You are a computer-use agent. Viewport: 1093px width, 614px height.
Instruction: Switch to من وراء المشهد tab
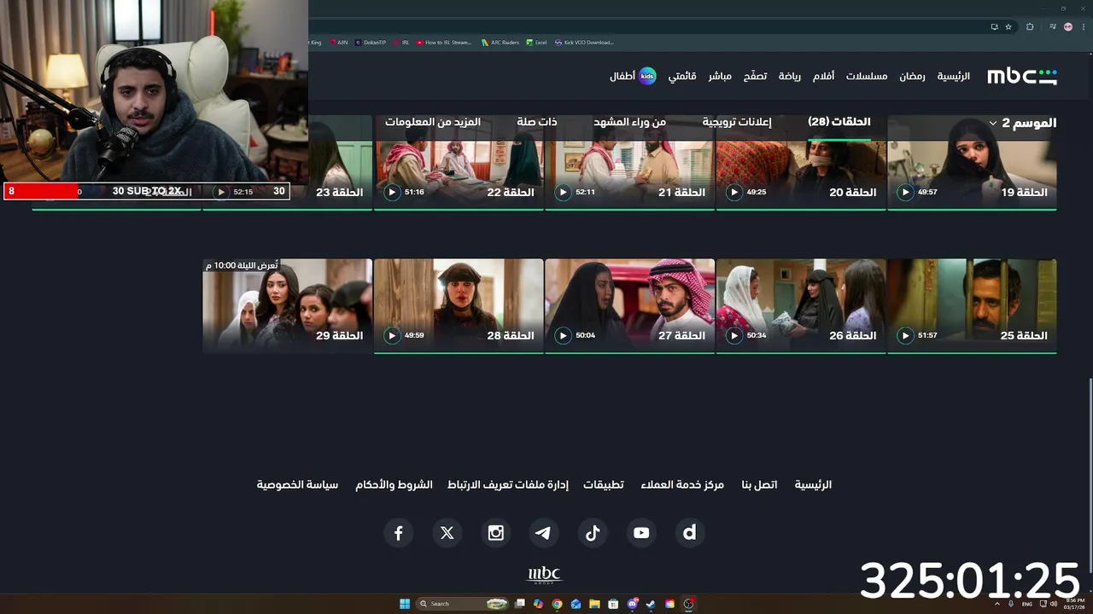point(630,122)
